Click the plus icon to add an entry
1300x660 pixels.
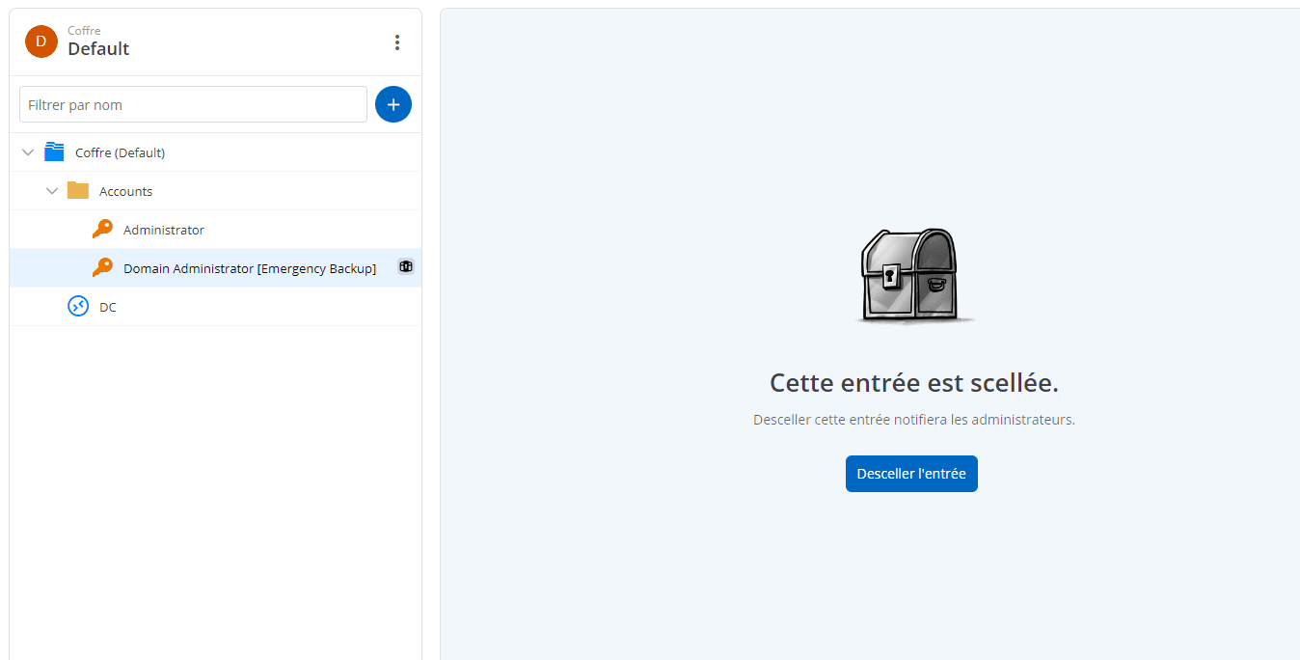(x=393, y=104)
